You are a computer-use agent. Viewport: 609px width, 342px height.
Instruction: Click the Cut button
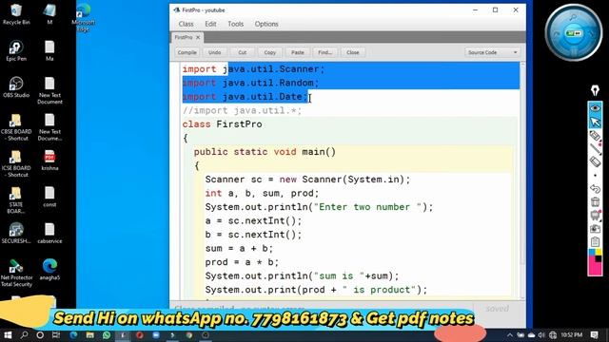tap(243, 52)
